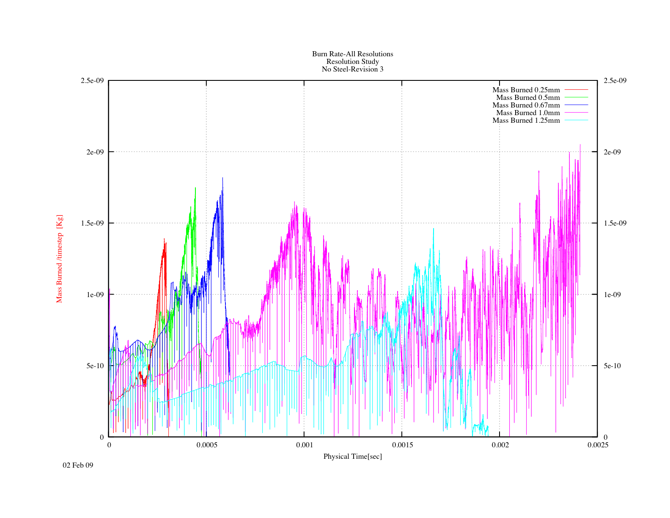The height and width of the screenshot is (518, 670).
Task: Select the 0.0015 x-axis tick label
Action: (x=401, y=445)
